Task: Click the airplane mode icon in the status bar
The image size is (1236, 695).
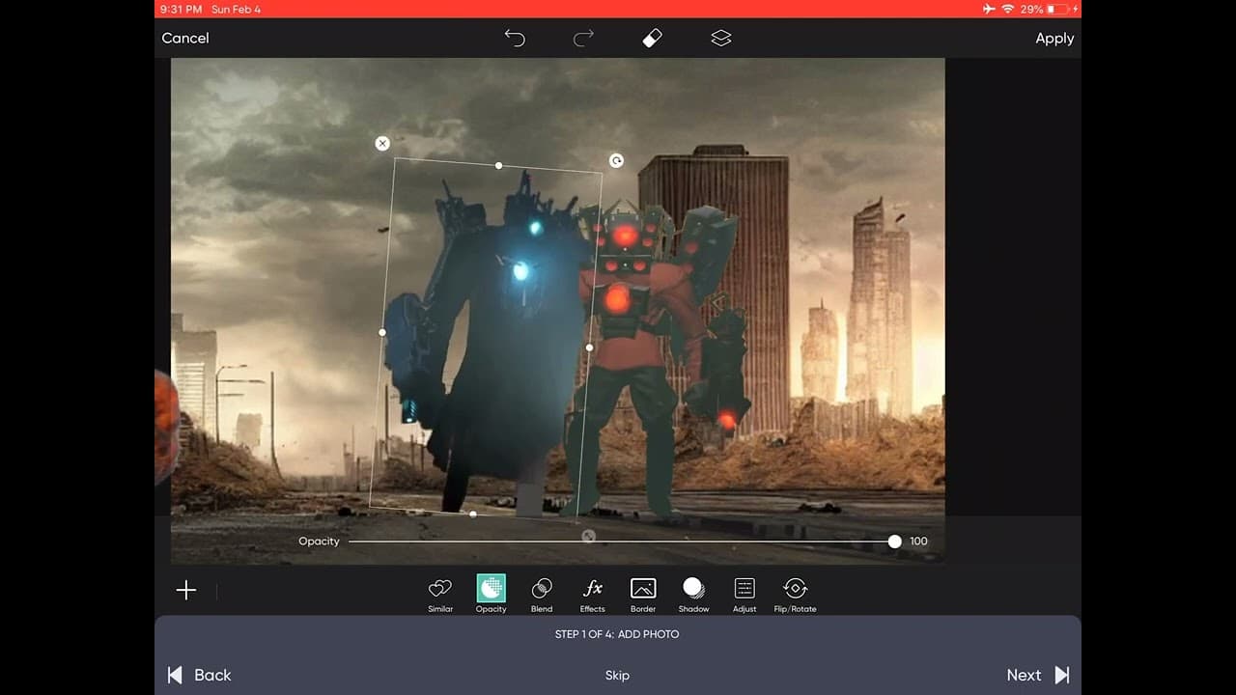Action: [x=988, y=9]
